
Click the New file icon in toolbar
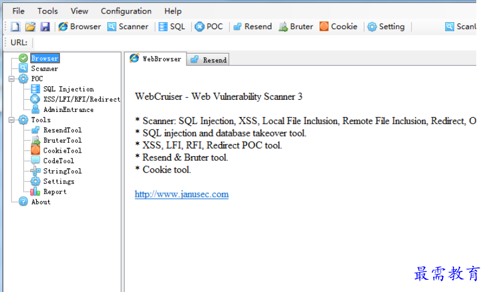[x=15, y=27]
